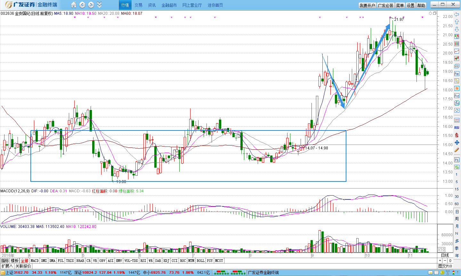Click the blue up-arrow sidebar icon
Viewport: 461px width, 276px height.
coord(457,21)
